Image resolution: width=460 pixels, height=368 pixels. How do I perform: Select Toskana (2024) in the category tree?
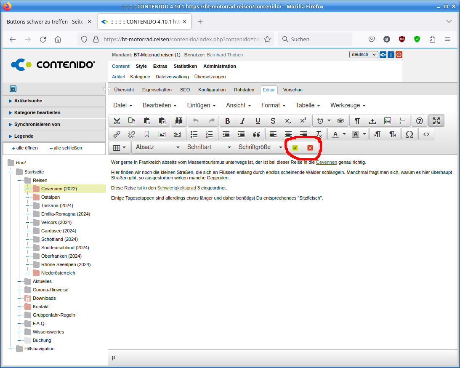click(57, 205)
